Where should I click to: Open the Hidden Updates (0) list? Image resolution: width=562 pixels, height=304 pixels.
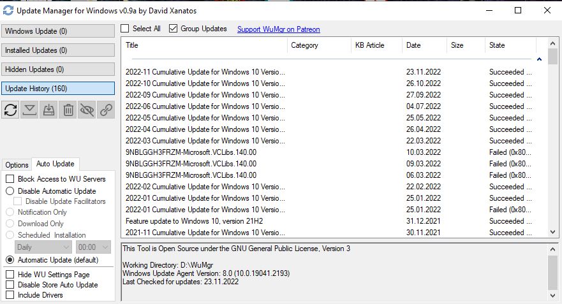point(58,69)
